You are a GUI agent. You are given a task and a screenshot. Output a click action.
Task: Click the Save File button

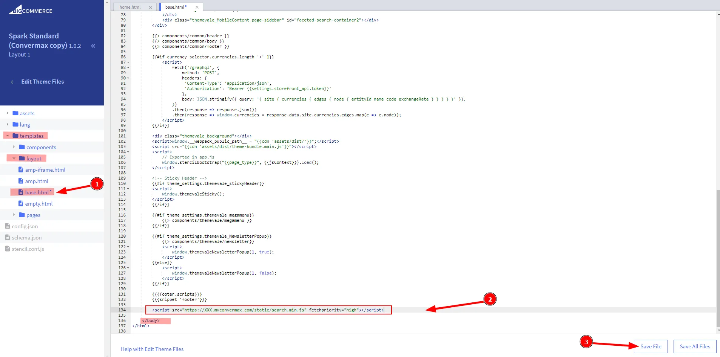[x=651, y=346]
